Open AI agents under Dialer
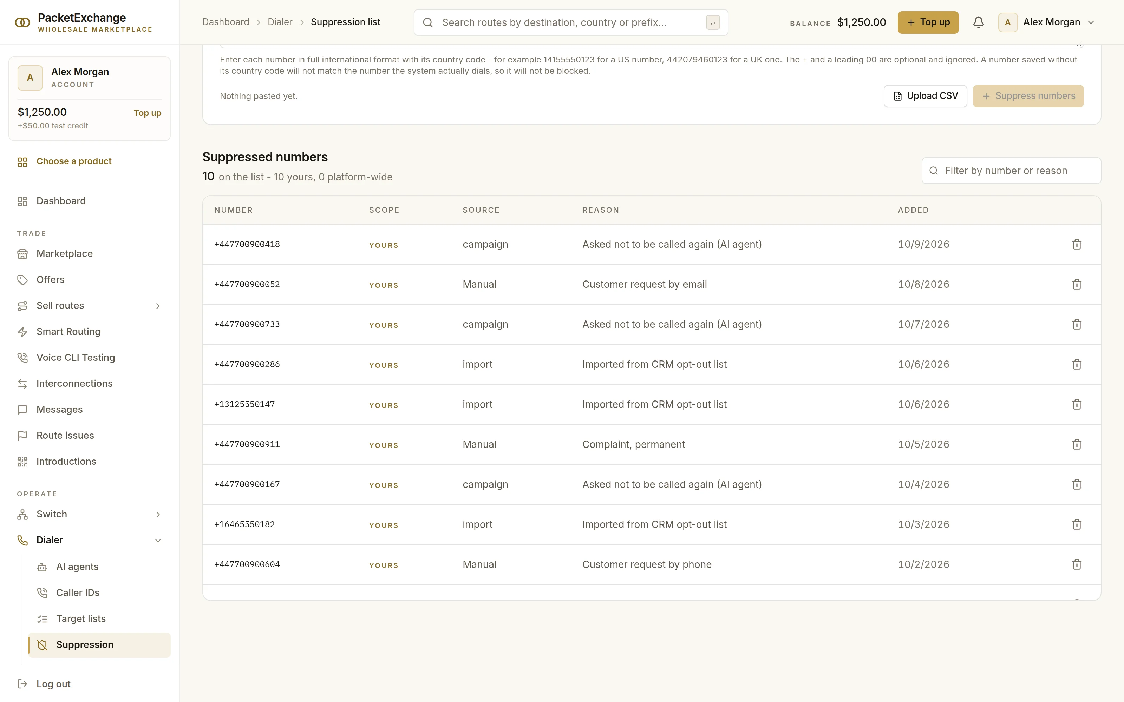 99,567
